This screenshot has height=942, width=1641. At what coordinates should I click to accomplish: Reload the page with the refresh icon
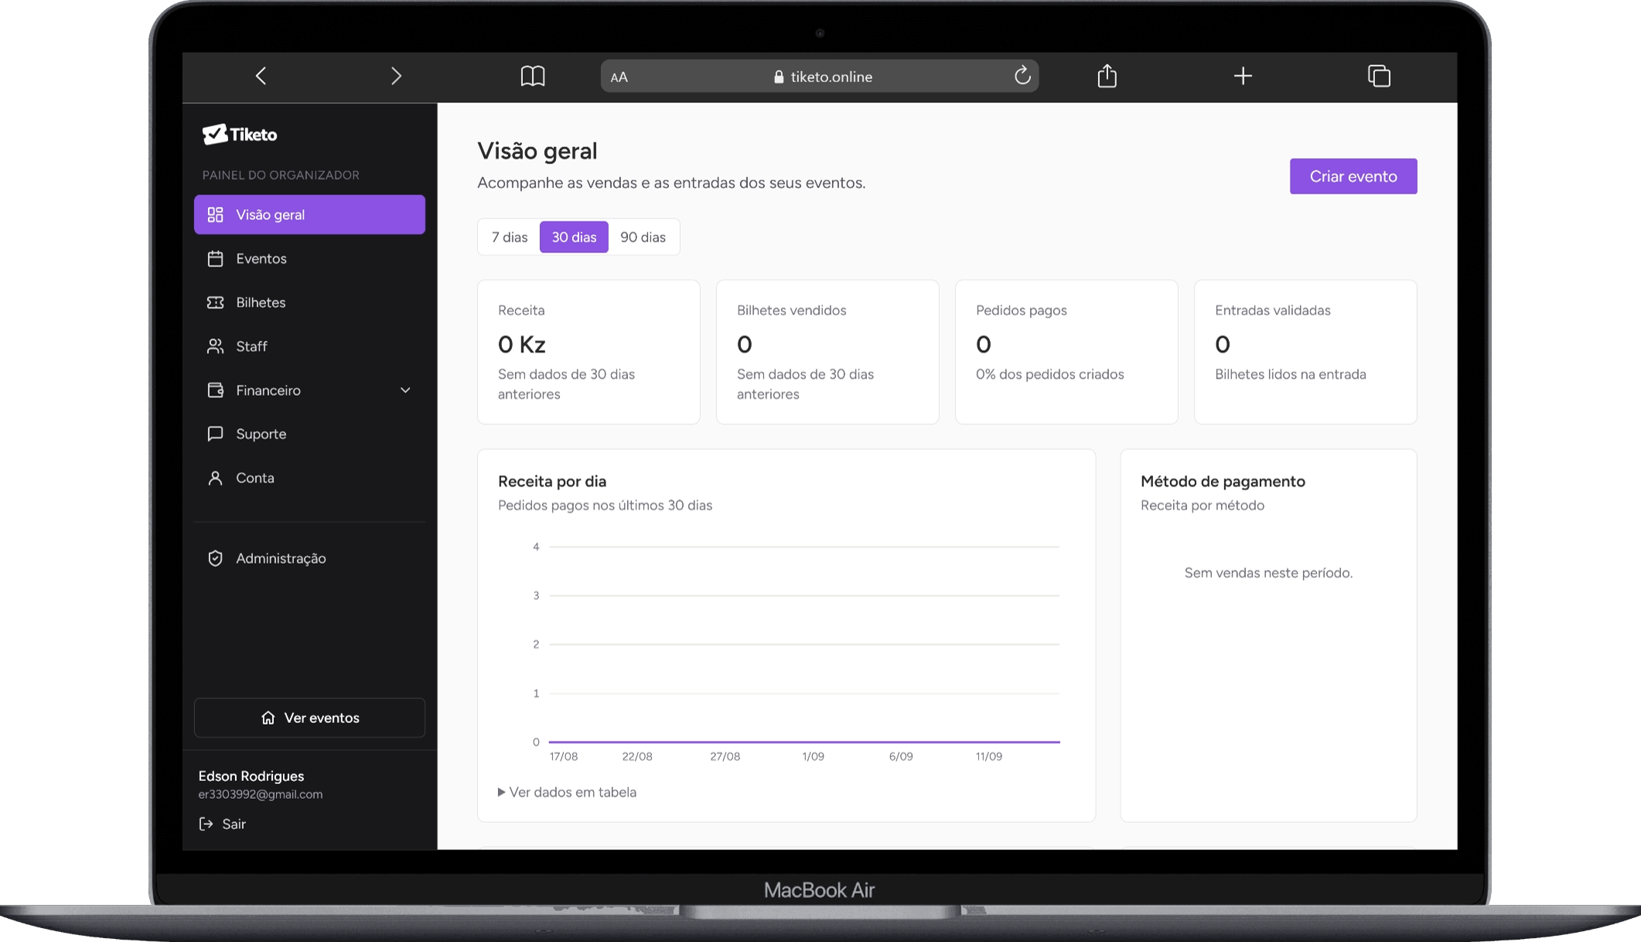pos(1022,76)
